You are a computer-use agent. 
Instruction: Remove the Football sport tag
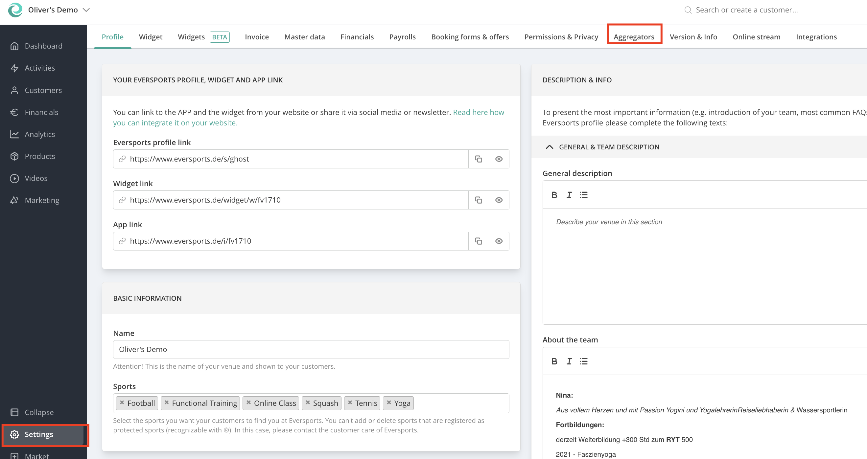(x=122, y=402)
